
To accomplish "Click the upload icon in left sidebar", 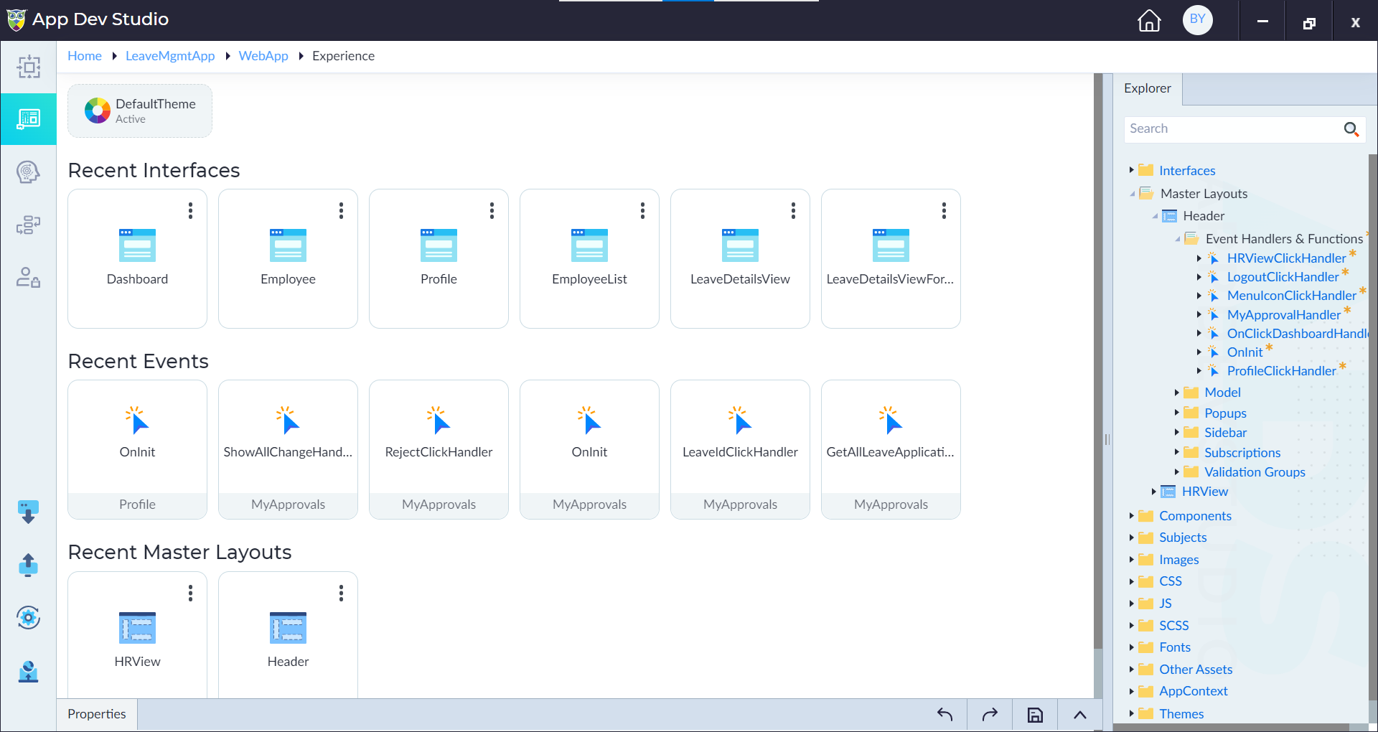I will 28,565.
